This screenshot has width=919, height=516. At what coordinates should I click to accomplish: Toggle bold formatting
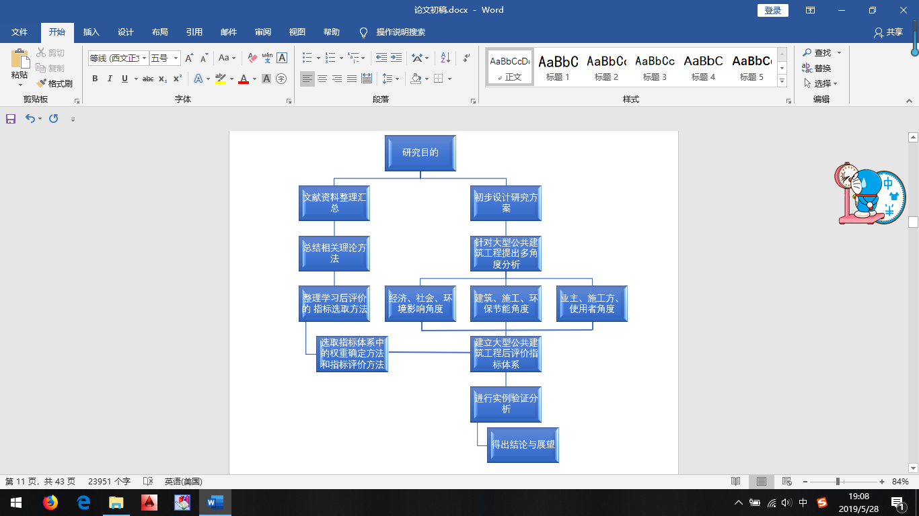pos(95,79)
